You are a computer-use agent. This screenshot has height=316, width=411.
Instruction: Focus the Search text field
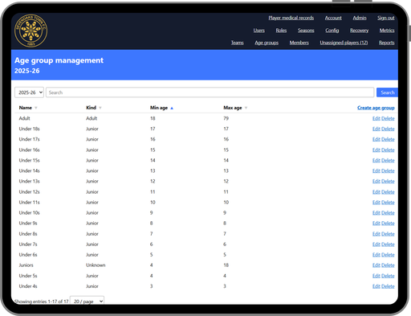210,92
